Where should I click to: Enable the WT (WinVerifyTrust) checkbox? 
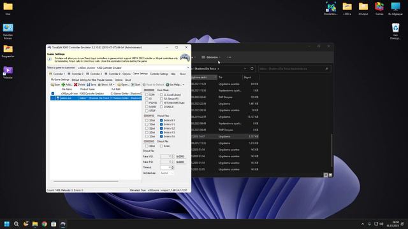click(x=161, y=103)
